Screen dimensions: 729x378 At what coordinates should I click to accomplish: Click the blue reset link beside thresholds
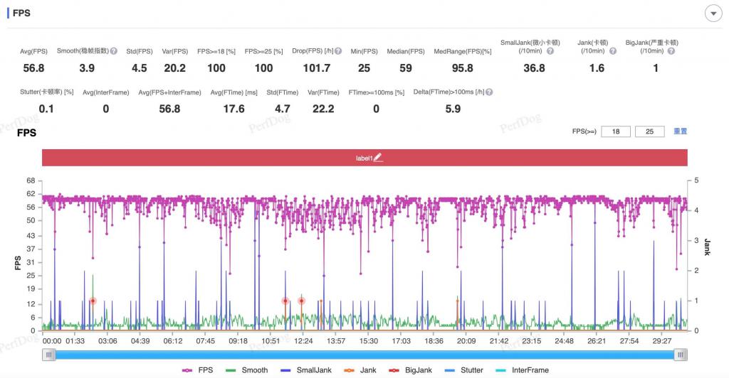click(680, 131)
